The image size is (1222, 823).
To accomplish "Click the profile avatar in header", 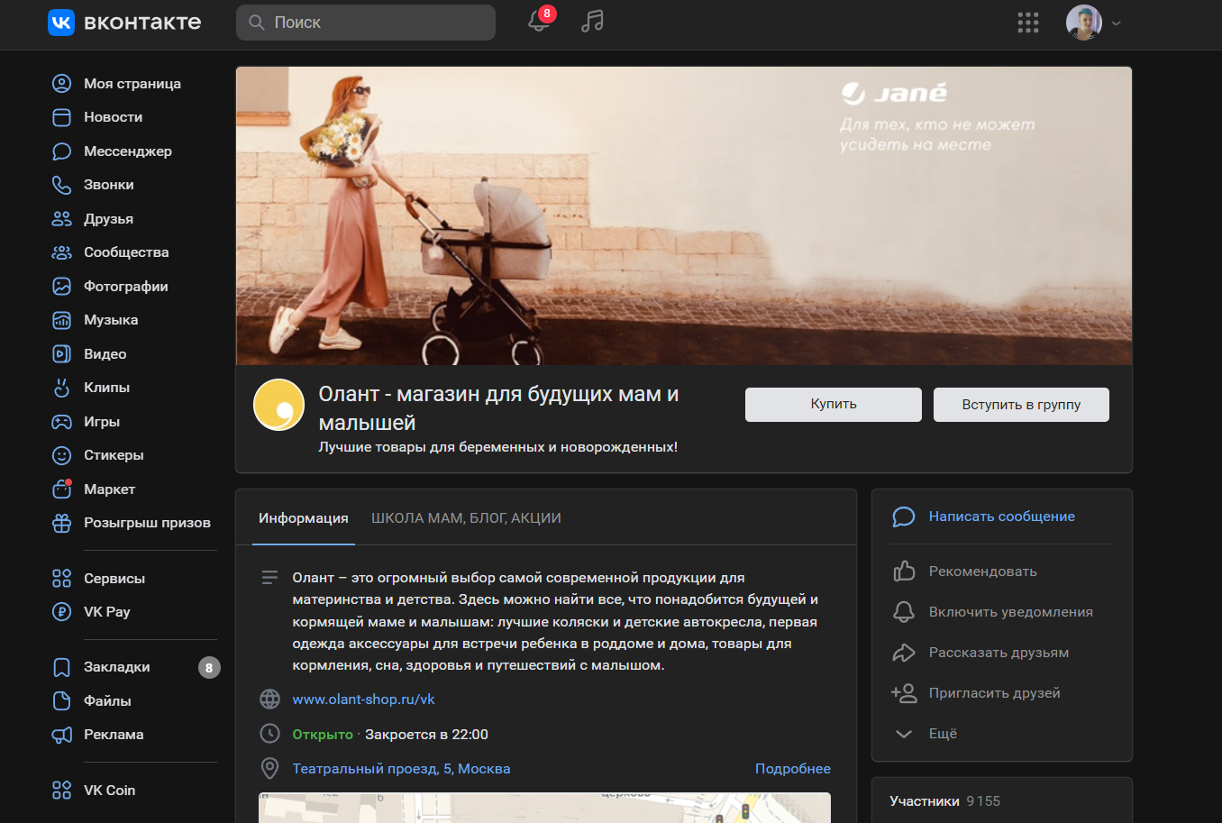I will pyautogui.click(x=1084, y=23).
